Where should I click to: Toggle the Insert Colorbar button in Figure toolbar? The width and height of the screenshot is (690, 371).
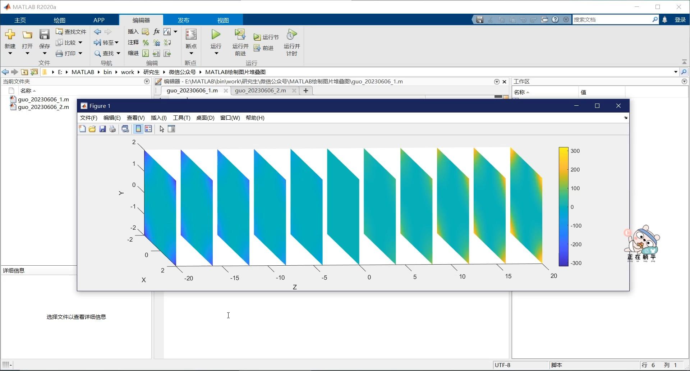[138, 129]
